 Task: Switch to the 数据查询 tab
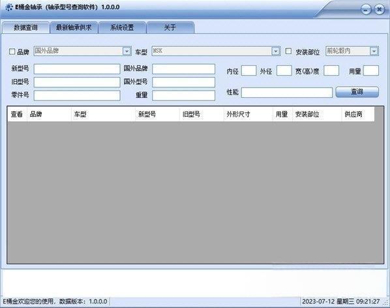coord(25,27)
